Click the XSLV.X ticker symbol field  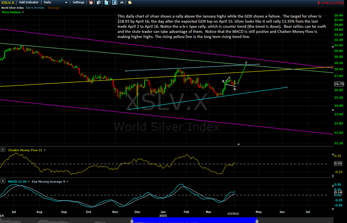8,3
